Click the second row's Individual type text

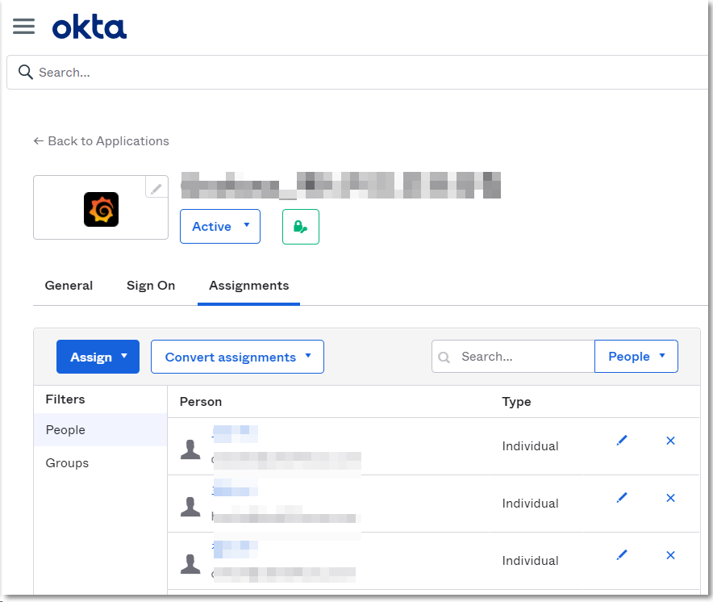530,504
